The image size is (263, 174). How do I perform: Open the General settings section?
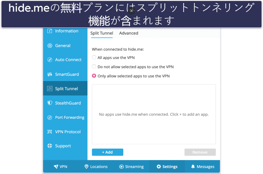pyautogui.click(x=63, y=46)
